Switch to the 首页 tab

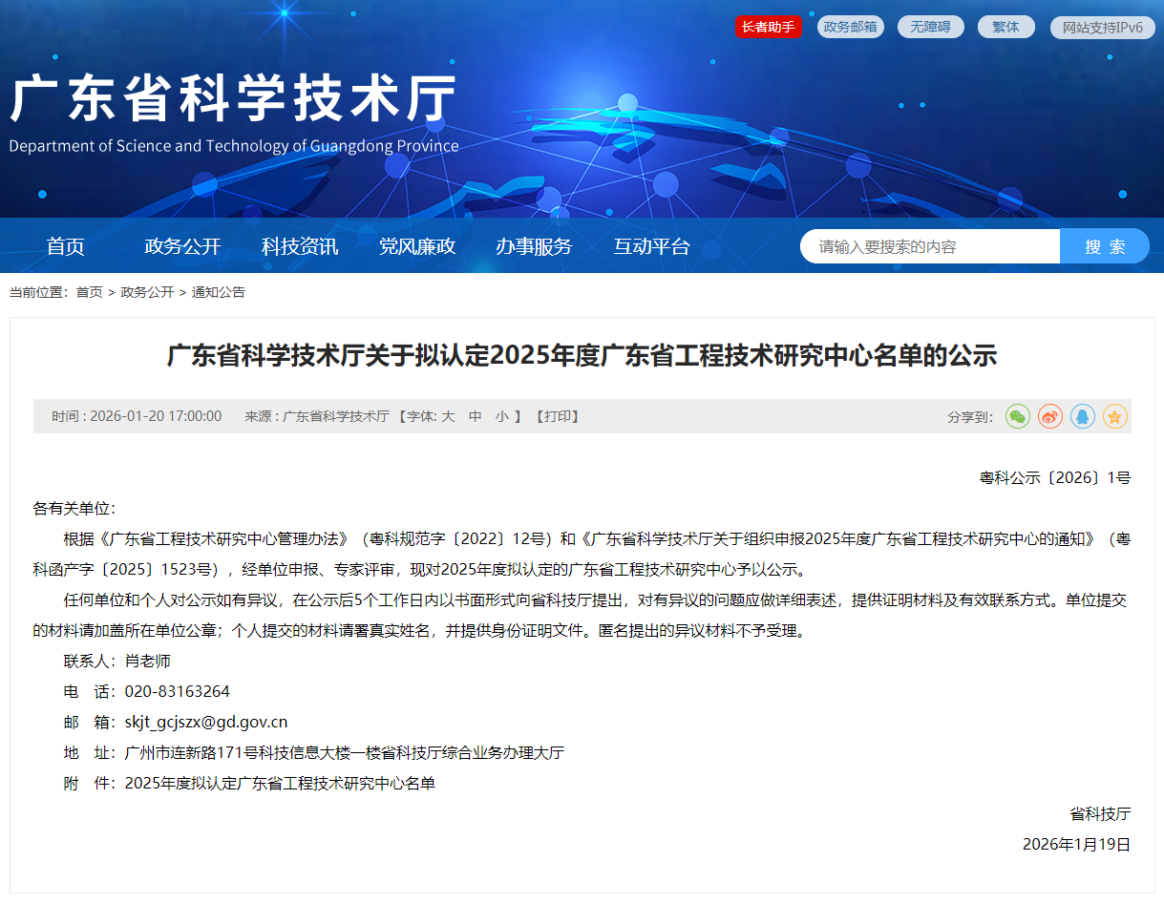(x=65, y=245)
